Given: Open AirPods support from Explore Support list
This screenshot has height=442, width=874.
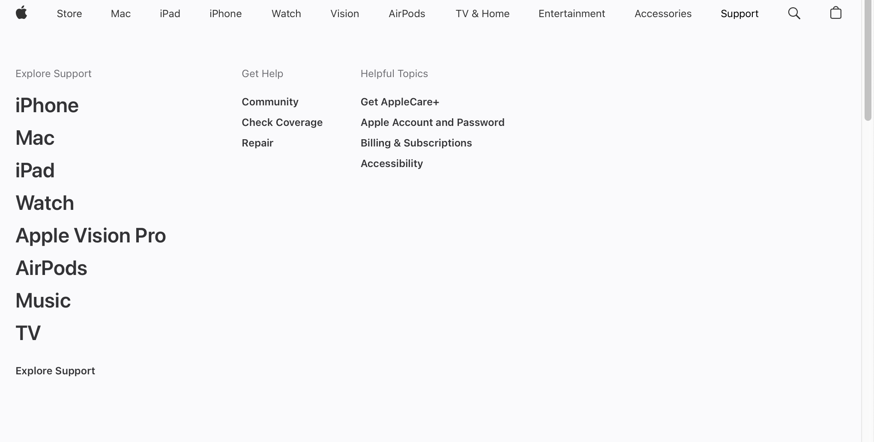Looking at the screenshot, I should coord(51,268).
